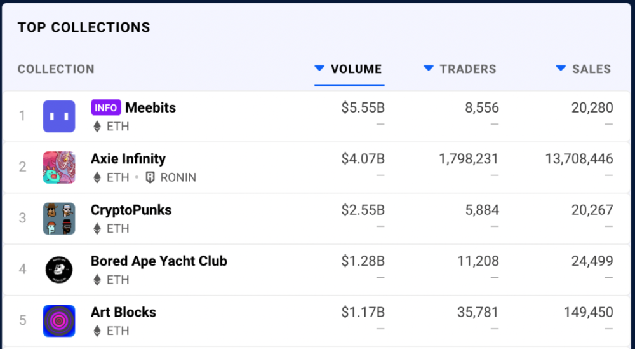Sort by Traders using its dropdown arrow

[x=429, y=69]
